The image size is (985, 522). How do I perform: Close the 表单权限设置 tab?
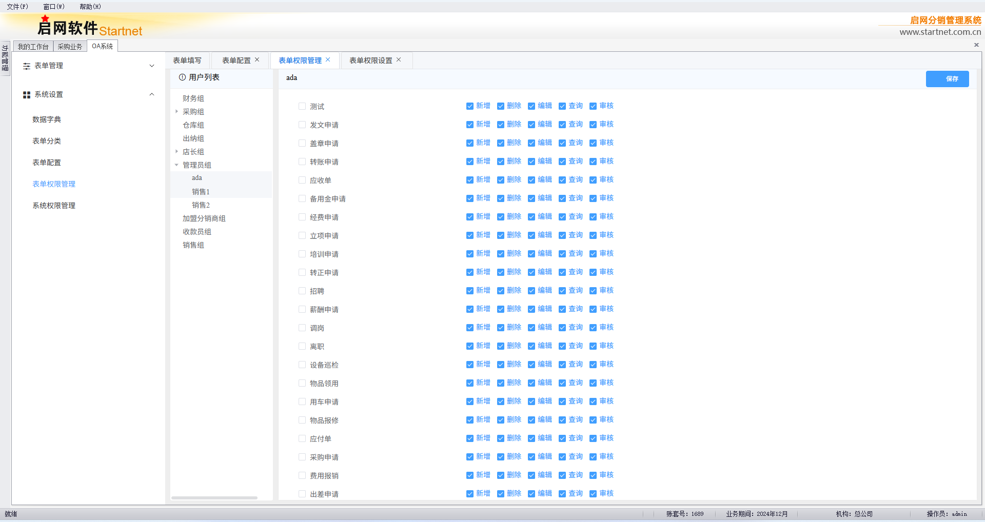pyautogui.click(x=399, y=60)
